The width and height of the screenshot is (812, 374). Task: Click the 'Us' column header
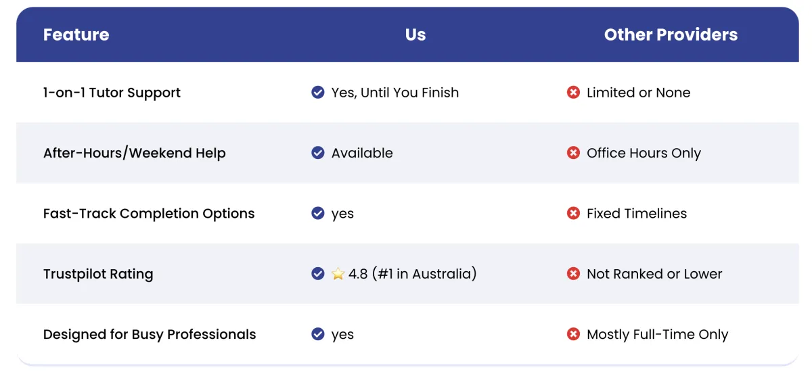point(415,34)
